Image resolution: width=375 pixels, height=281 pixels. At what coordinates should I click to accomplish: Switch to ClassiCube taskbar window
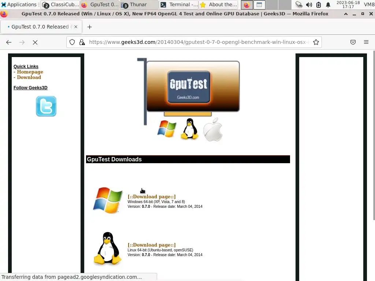tap(60, 4)
